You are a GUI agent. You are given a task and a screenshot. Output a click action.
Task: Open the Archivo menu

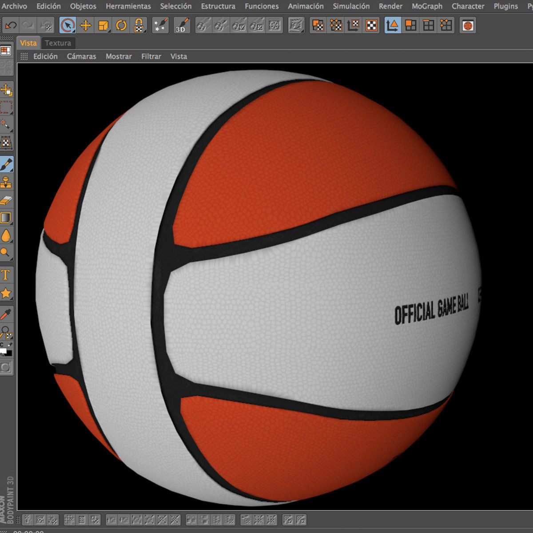click(x=14, y=6)
